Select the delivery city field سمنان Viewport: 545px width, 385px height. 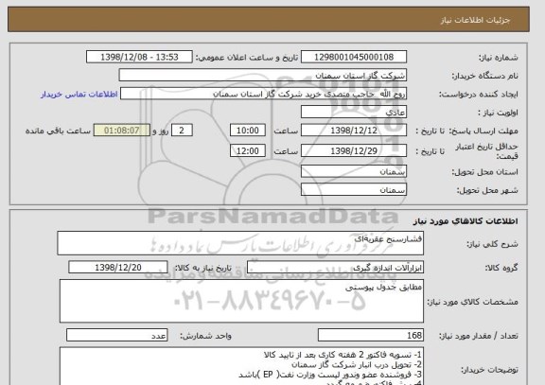[354, 190]
